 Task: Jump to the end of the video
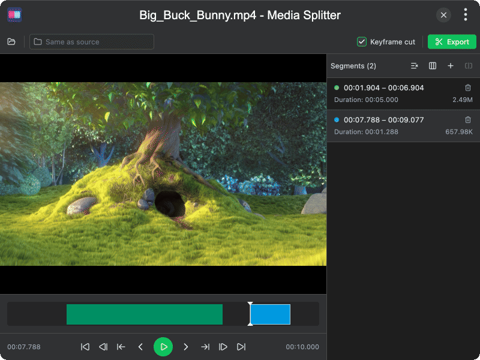pyautogui.click(x=241, y=347)
